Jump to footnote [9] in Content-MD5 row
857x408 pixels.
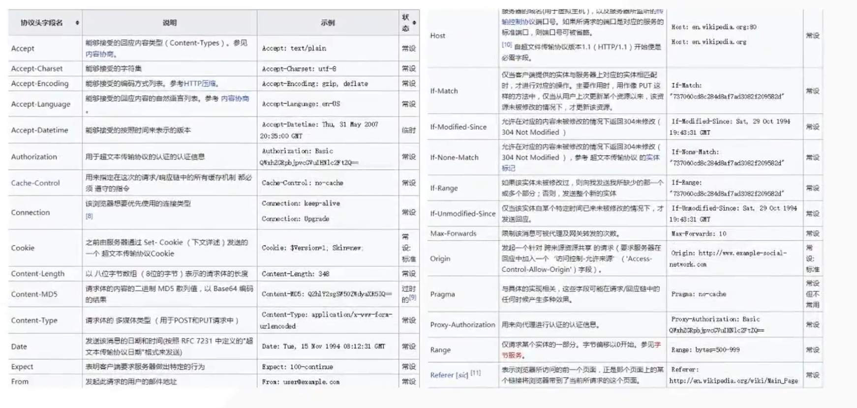click(412, 297)
